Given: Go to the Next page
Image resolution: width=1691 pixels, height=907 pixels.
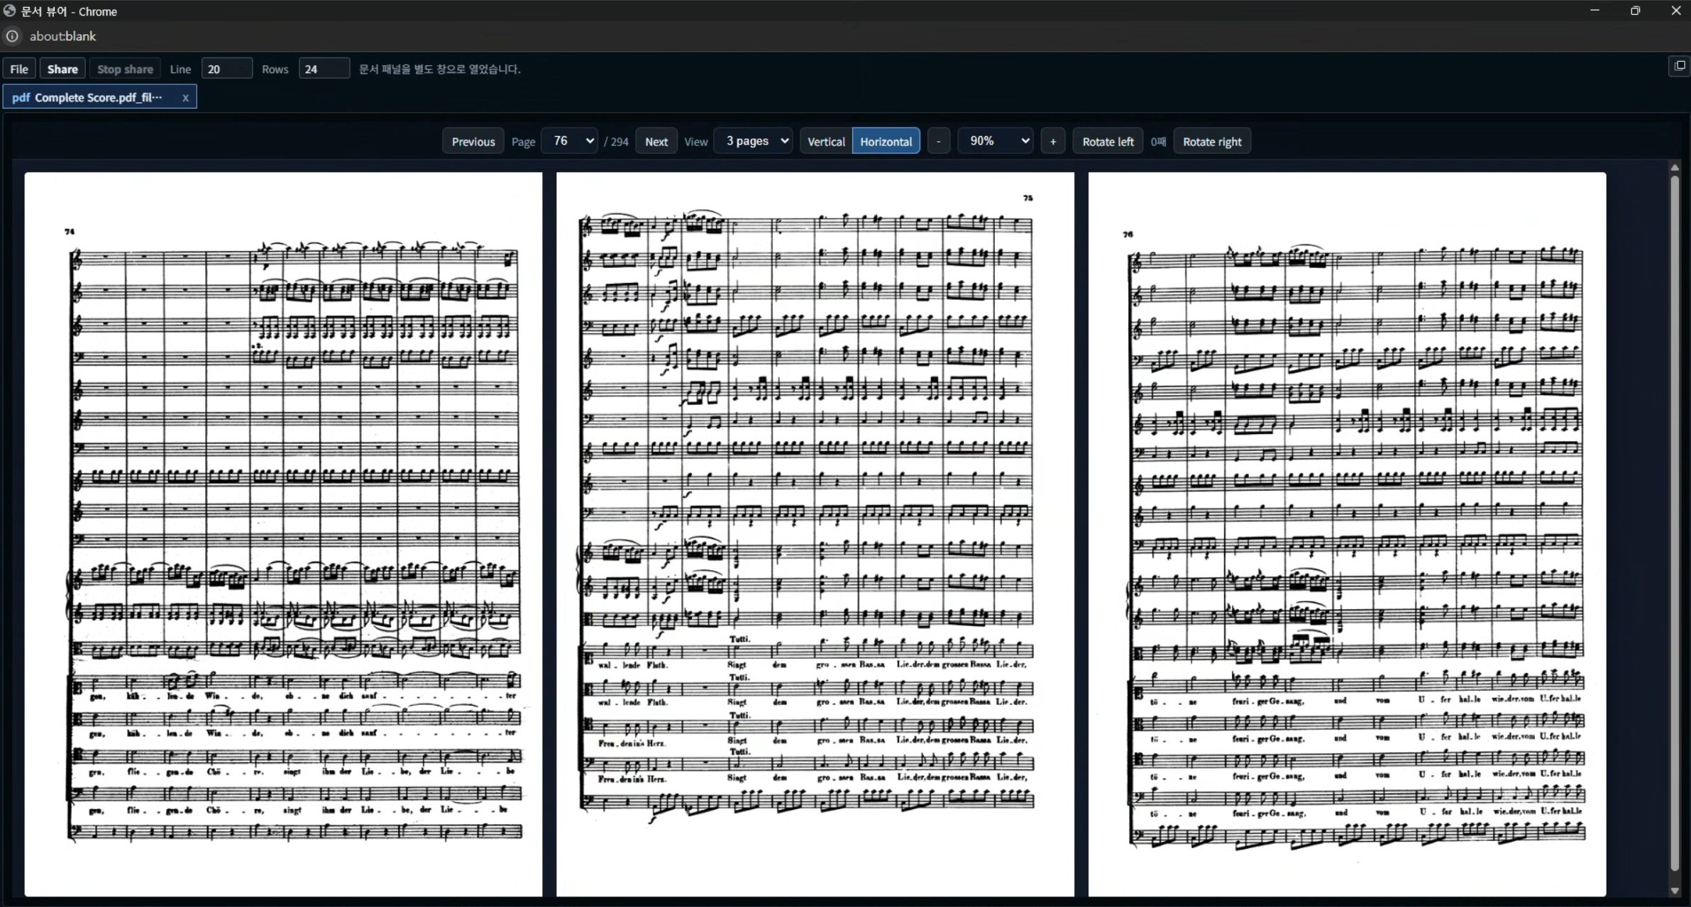Looking at the screenshot, I should [656, 141].
